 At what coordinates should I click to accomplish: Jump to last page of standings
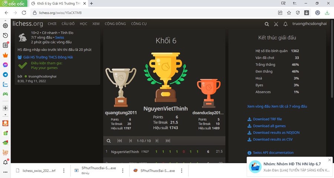pos(168,141)
